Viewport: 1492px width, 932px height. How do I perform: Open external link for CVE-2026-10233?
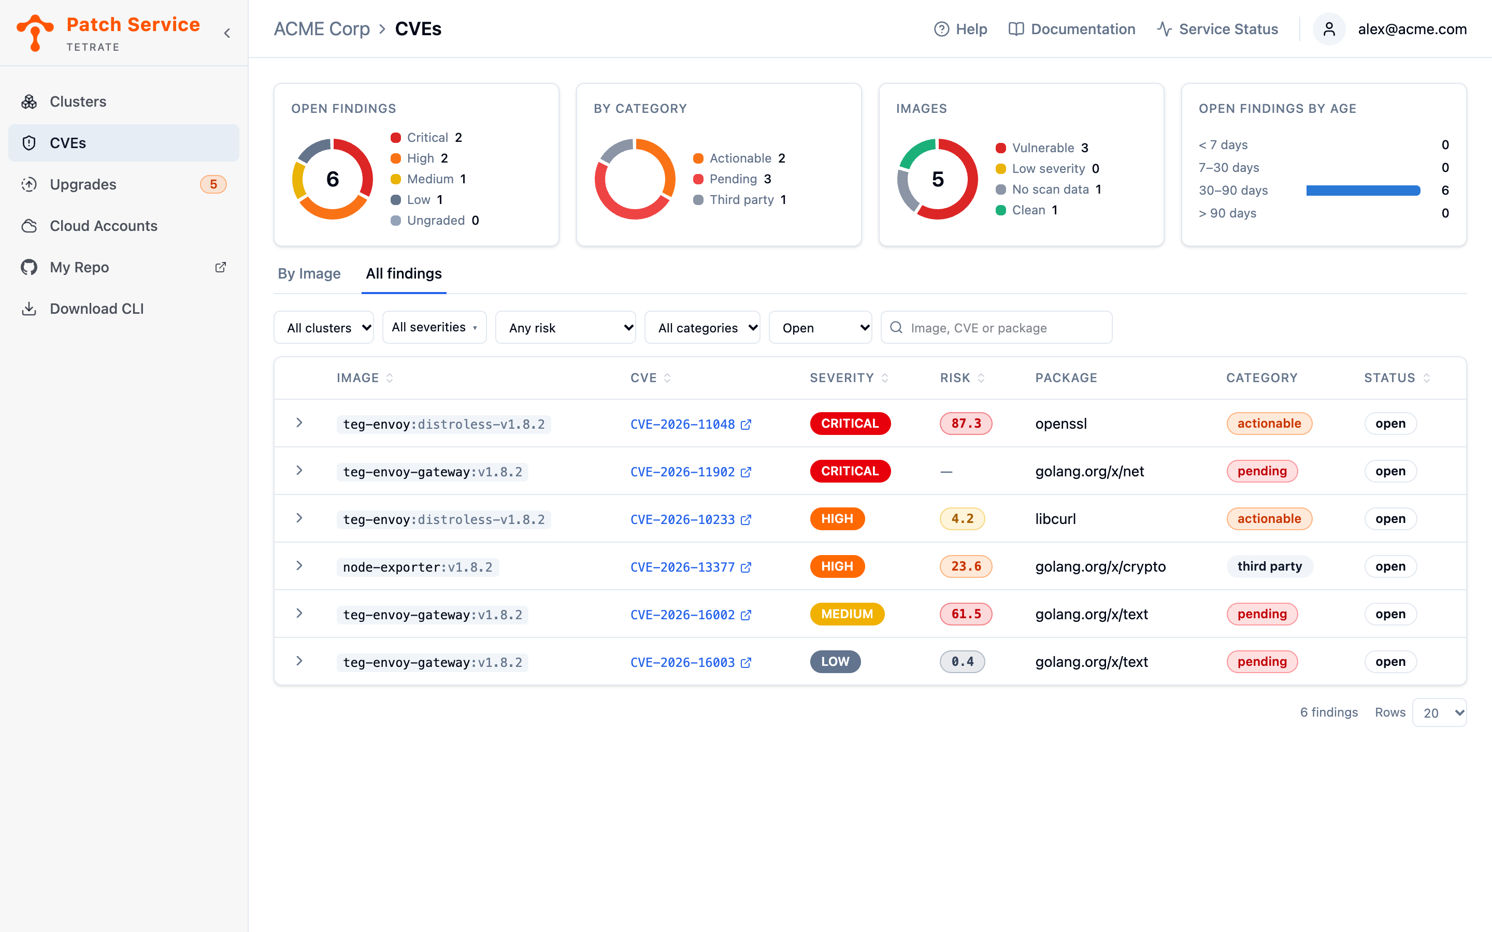tap(746, 520)
